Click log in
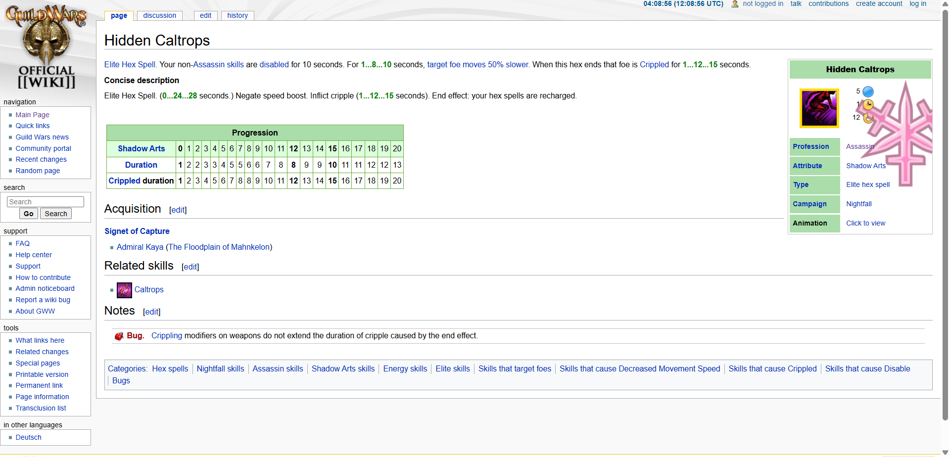 tap(918, 4)
